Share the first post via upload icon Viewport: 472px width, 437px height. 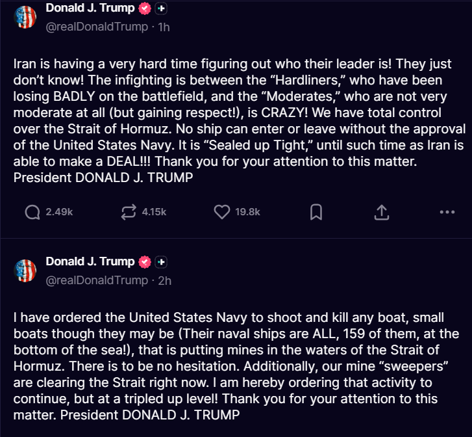382,211
